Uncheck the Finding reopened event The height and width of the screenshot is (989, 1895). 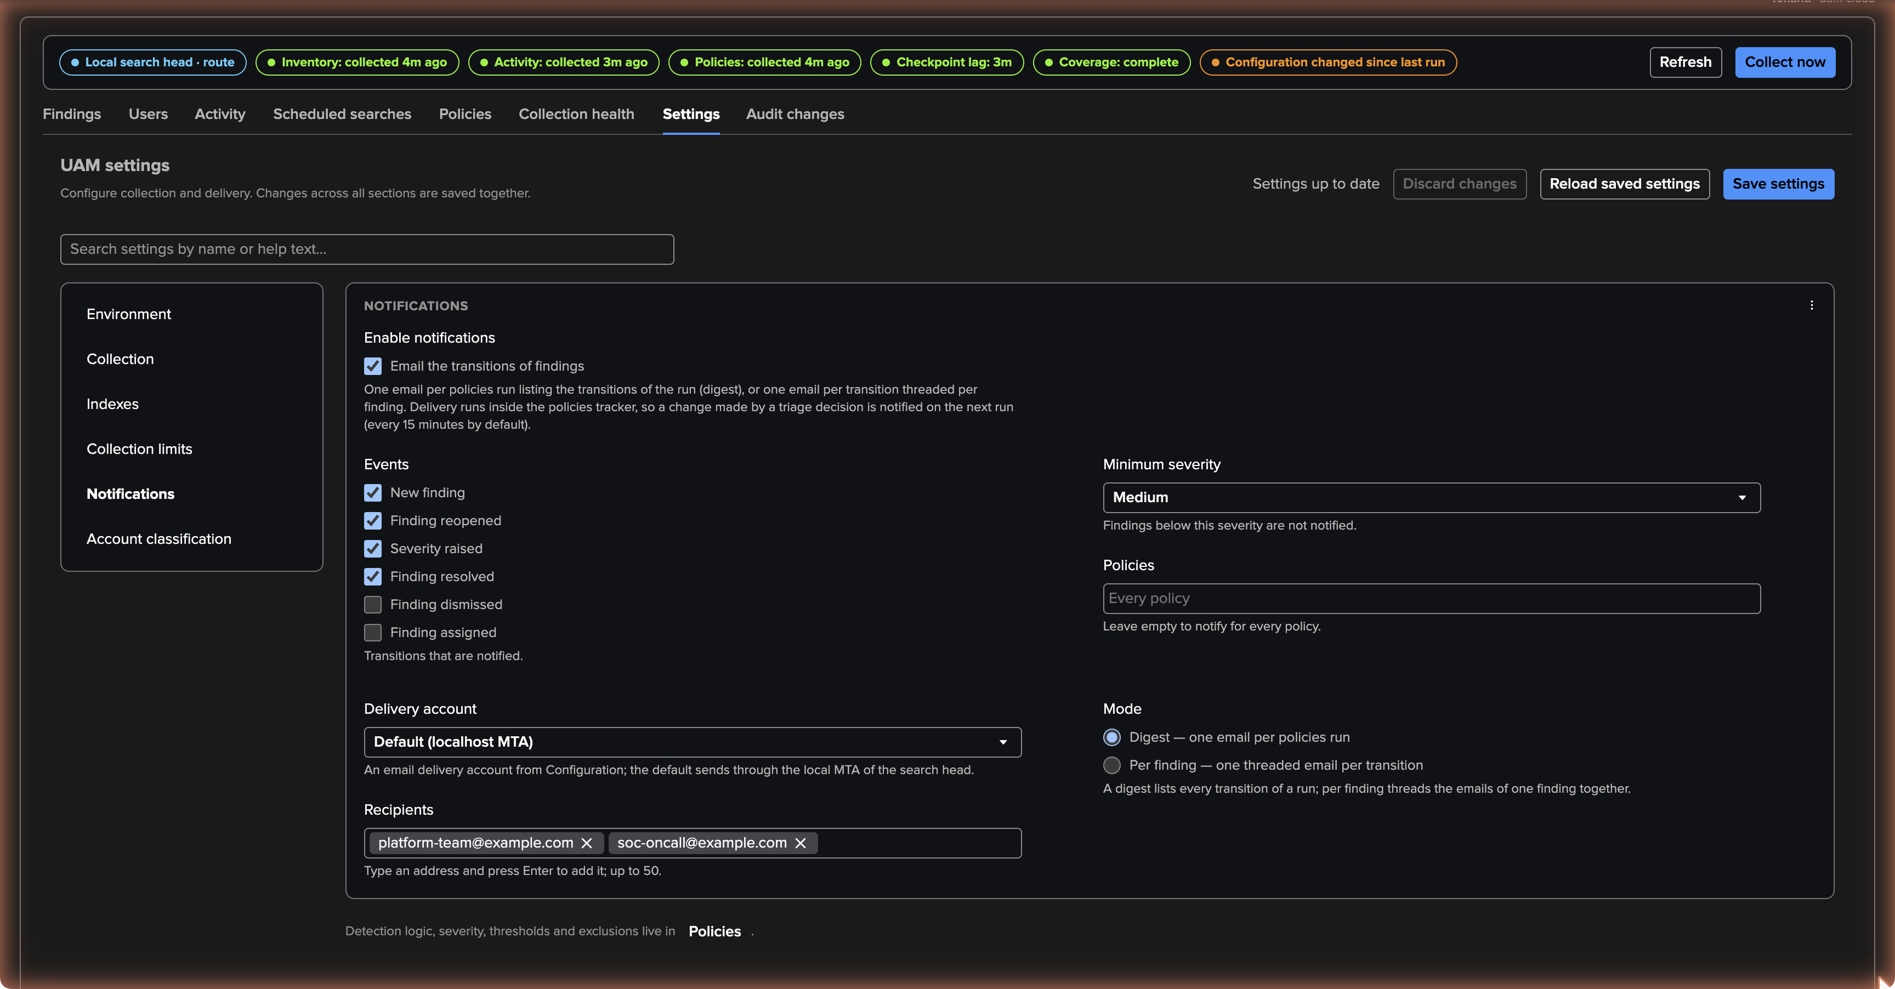pyautogui.click(x=373, y=521)
